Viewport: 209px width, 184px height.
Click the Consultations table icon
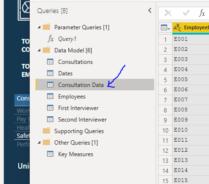[x=50, y=62]
